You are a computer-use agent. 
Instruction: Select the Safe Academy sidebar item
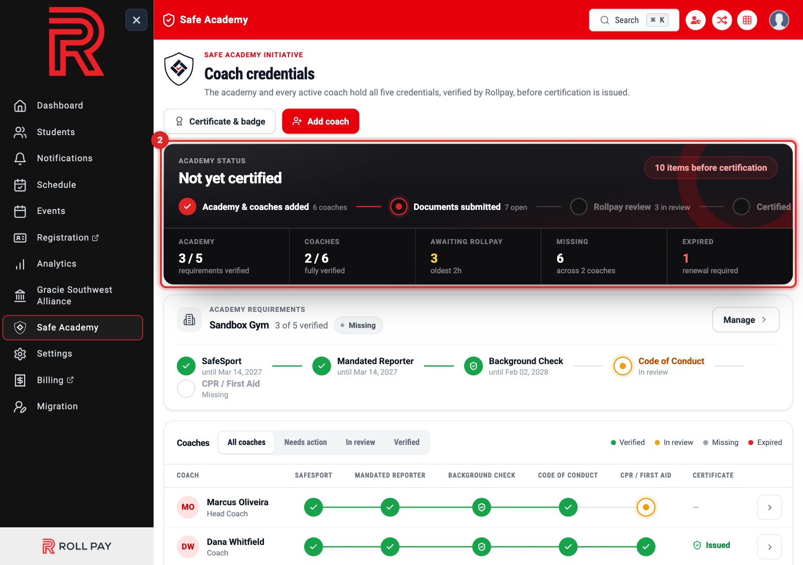pyautogui.click(x=73, y=327)
